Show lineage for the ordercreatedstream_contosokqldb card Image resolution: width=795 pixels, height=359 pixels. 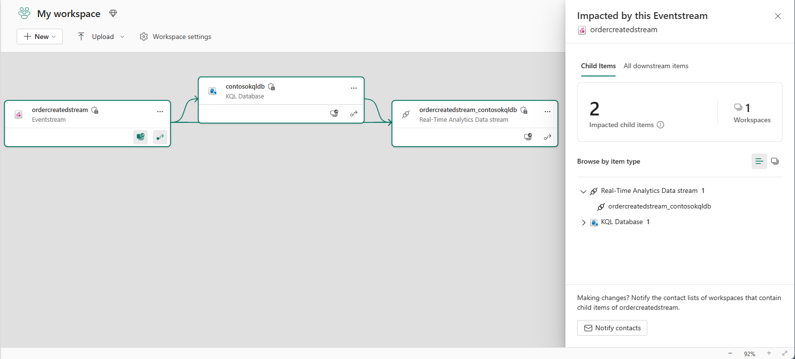pyautogui.click(x=547, y=137)
